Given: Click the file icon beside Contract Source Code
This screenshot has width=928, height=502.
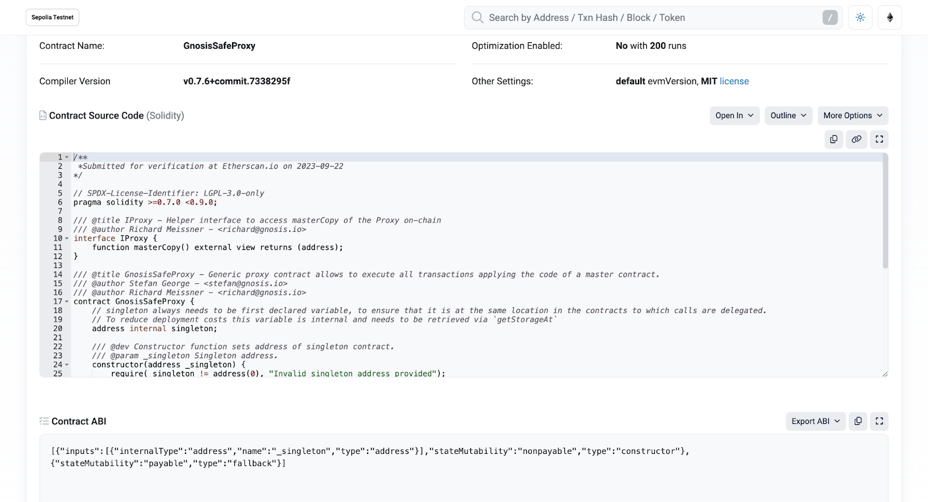Looking at the screenshot, I should pyautogui.click(x=43, y=115).
